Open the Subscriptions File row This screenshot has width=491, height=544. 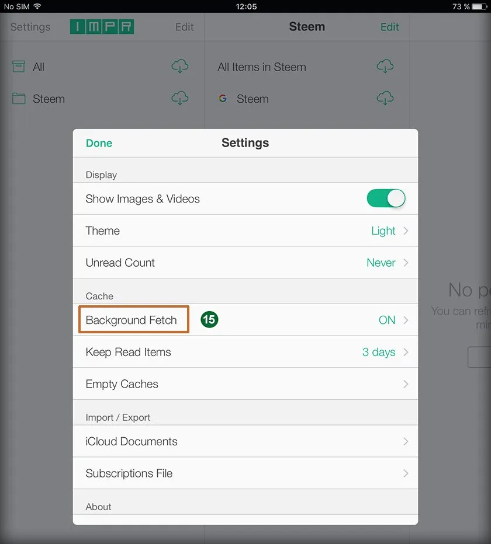[x=245, y=473]
